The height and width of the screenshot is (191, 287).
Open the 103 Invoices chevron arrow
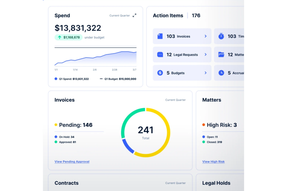coord(205,36)
